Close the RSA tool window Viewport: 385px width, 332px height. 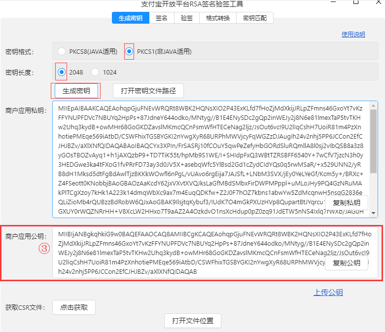tap(379, 2)
